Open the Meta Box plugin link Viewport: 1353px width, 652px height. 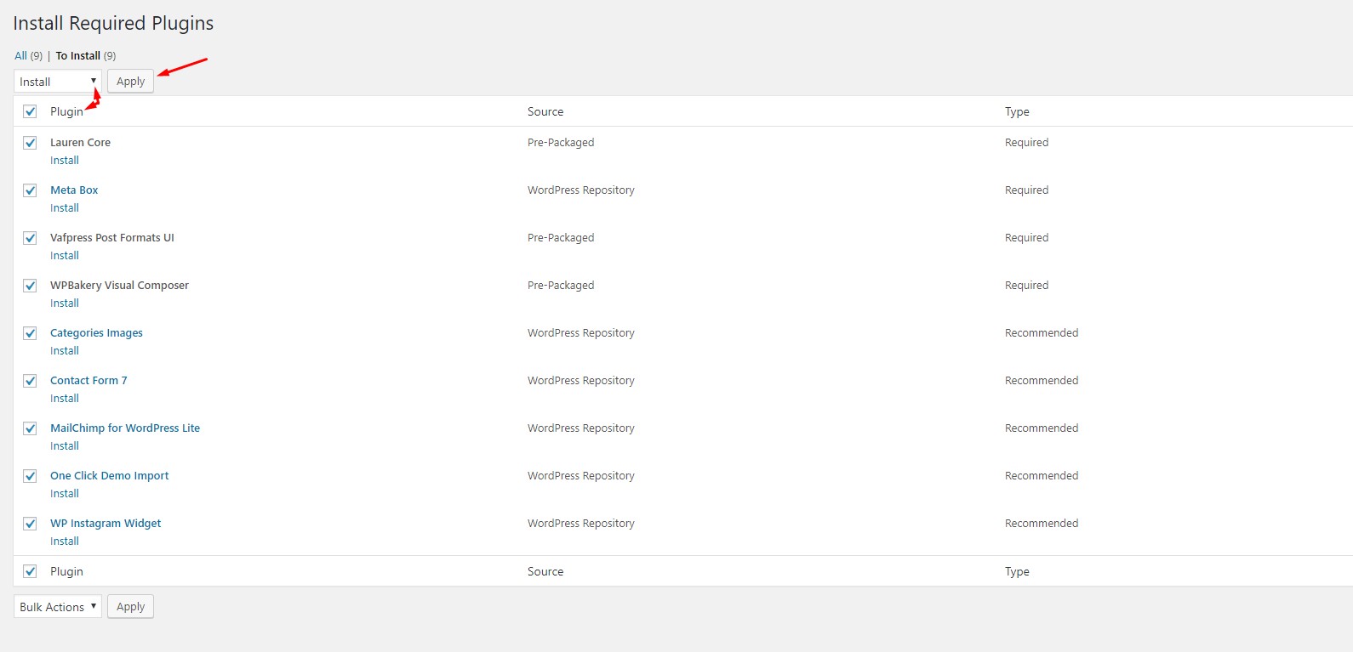click(74, 190)
